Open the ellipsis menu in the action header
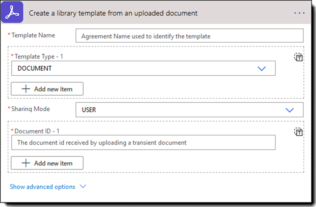 299,13
